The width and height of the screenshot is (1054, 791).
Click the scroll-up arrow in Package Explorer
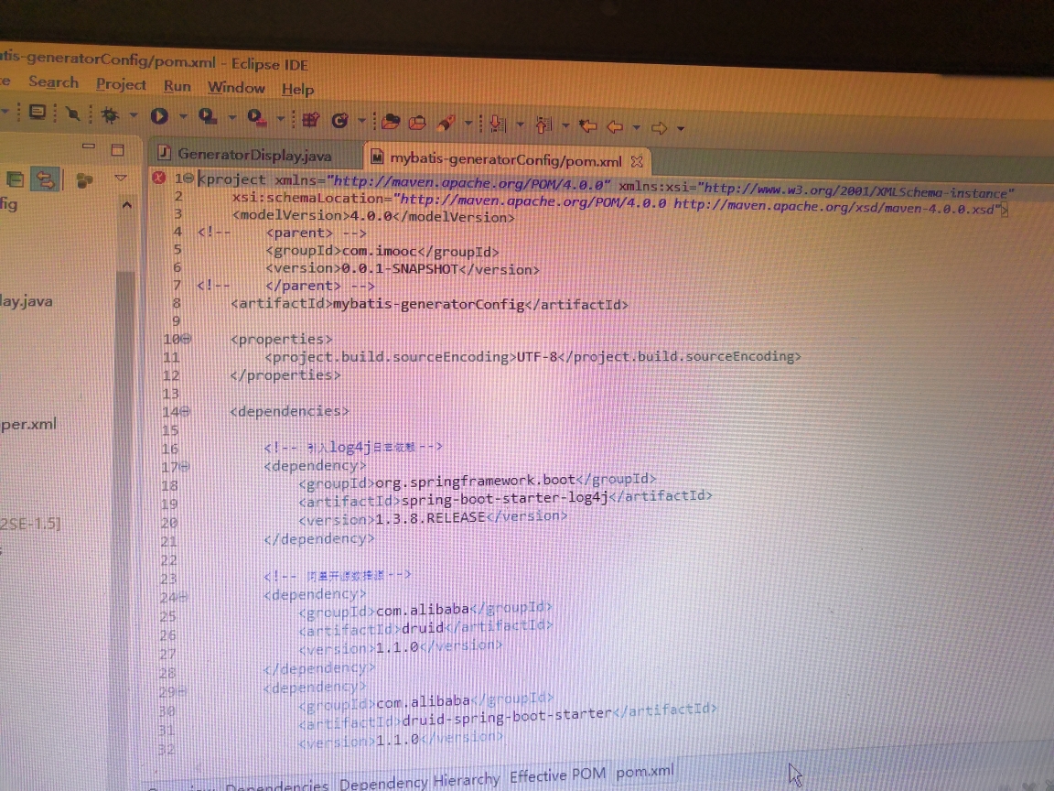click(126, 204)
